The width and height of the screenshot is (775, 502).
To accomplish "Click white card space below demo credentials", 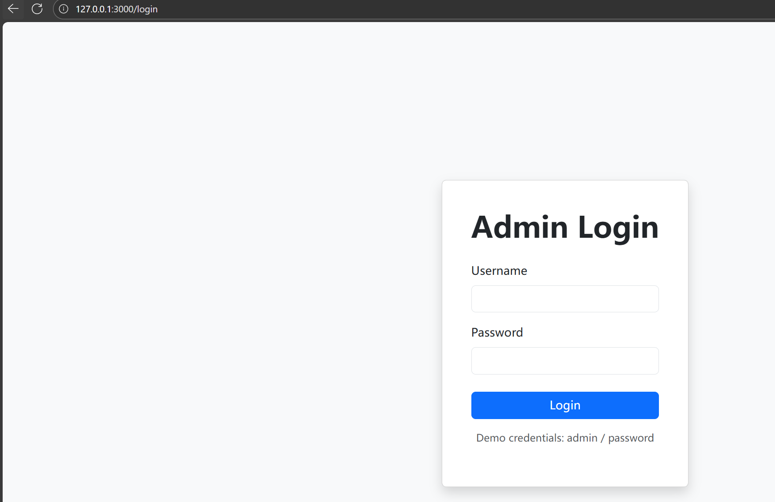I will 565,468.
